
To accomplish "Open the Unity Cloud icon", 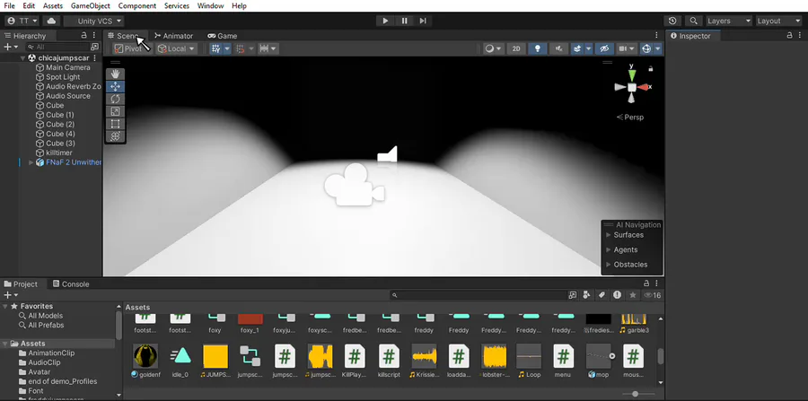I will (x=51, y=21).
